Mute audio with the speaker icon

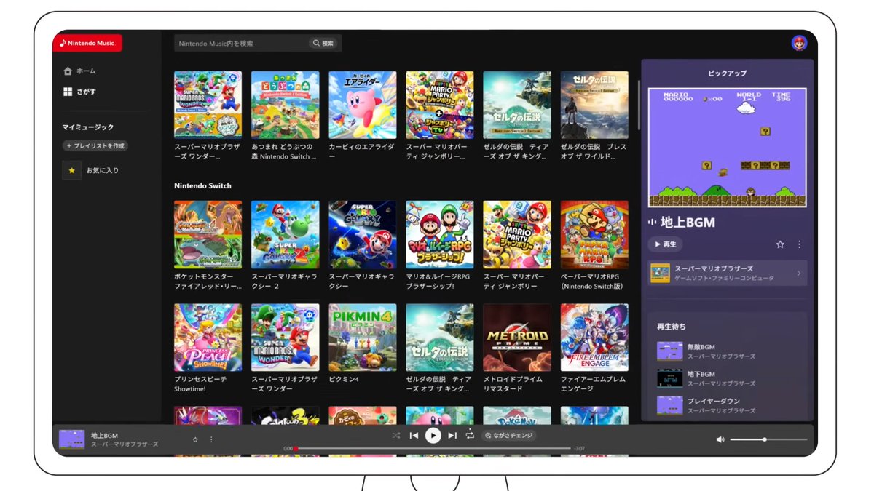pyautogui.click(x=720, y=439)
